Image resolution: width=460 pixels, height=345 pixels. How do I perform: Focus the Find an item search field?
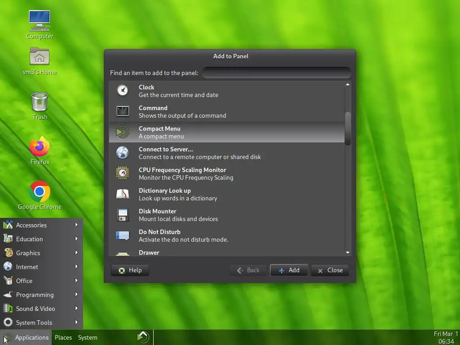tap(277, 73)
